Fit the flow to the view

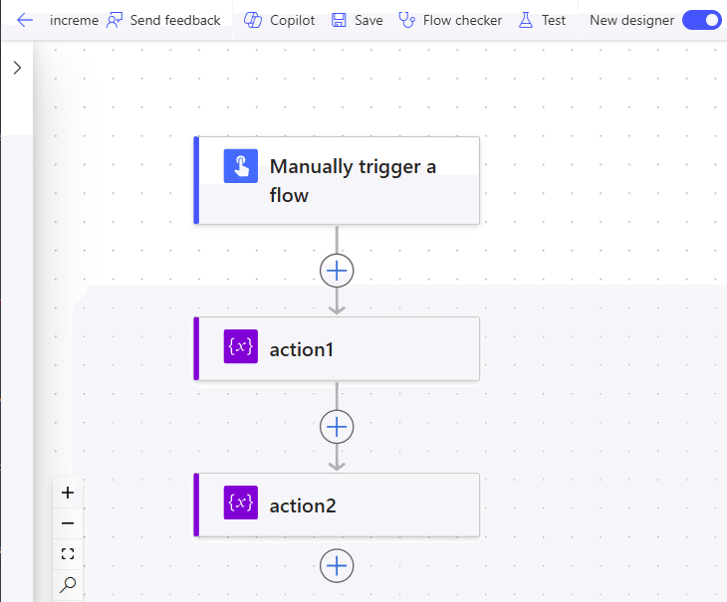click(68, 554)
